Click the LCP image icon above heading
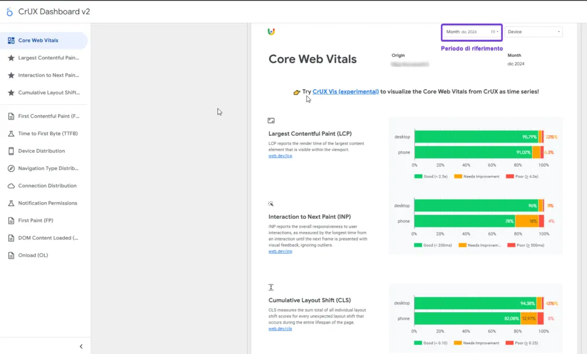The width and height of the screenshot is (587, 354). (x=271, y=120)
